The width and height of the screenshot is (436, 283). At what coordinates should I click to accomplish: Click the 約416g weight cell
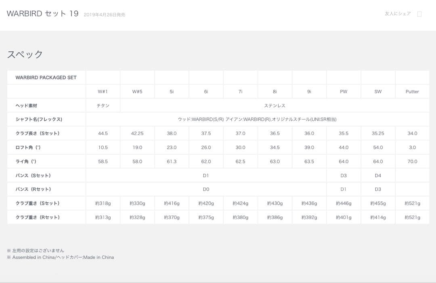click(x=172, y=203)
